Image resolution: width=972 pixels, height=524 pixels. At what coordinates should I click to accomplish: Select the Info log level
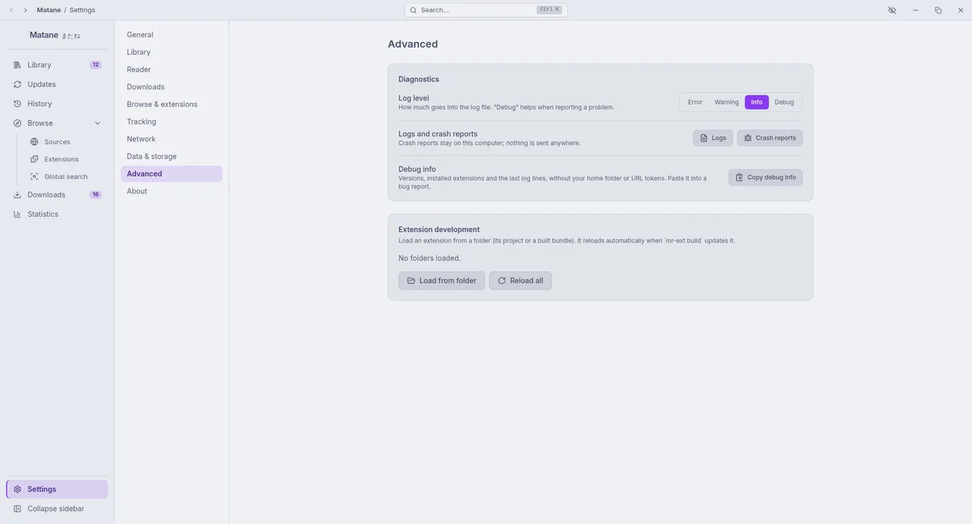point(757,102)
